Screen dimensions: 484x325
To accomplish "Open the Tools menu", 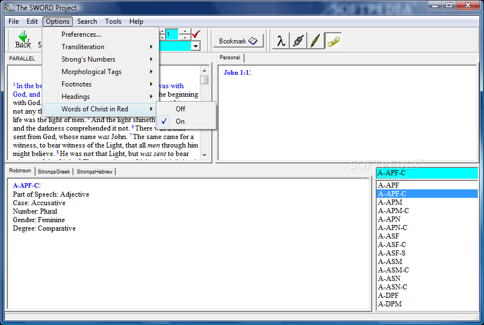I will coord(114,21).
